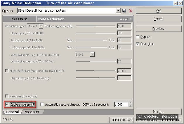Image resolution: width=184 pixels, height=124 pixels.
Task: Select the General tab
Action: tap(13, 112)
